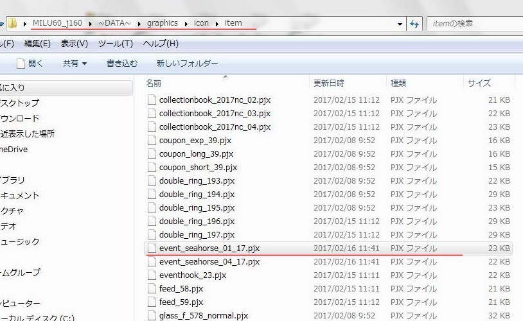This screenshot has height=321, width=523.
Task: Click the file icon of feed_58.pjx
Action: tap(152, 288)
